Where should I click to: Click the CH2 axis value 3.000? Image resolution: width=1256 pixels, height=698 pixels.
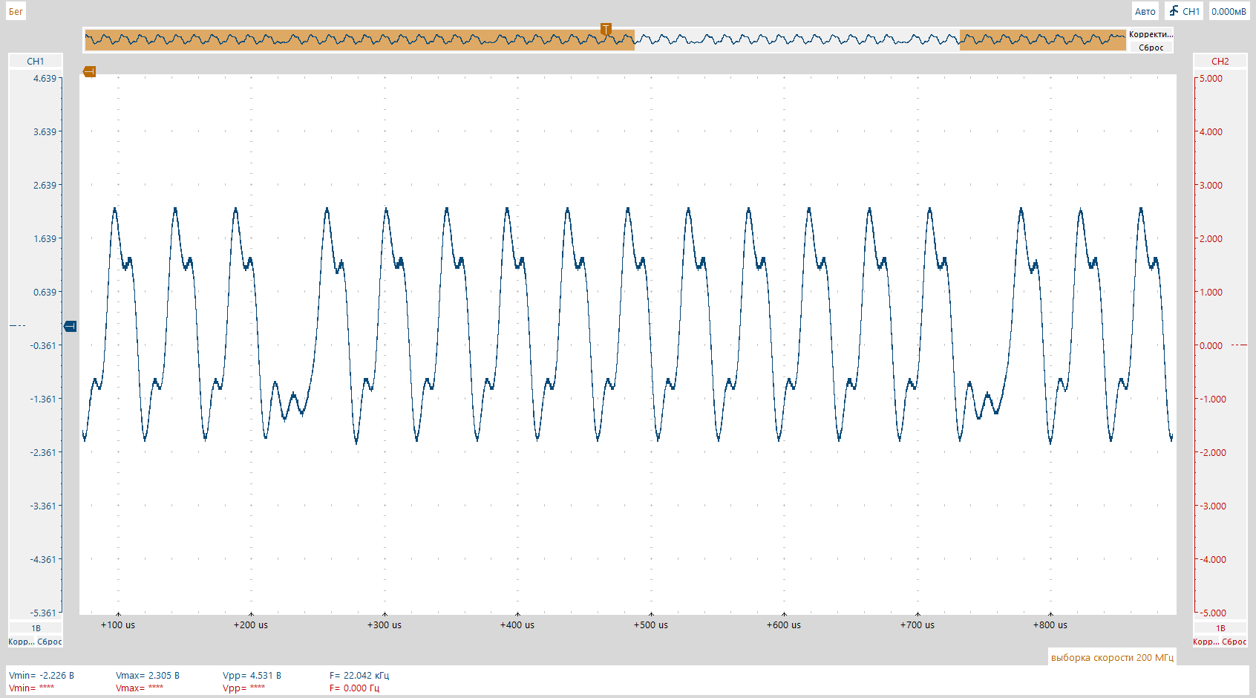(x=1211, y=185)
